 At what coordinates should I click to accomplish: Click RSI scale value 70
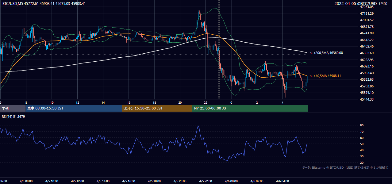pyautogui.click(x=362, y=132)
